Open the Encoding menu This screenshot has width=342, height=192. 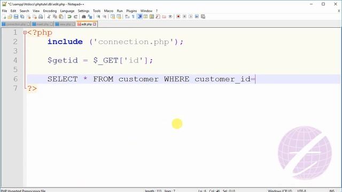click(x=50, y=11)
